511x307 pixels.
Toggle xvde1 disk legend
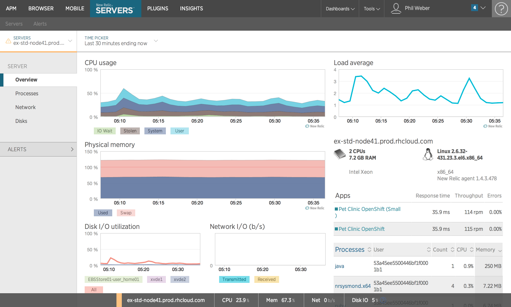(156, 279)
